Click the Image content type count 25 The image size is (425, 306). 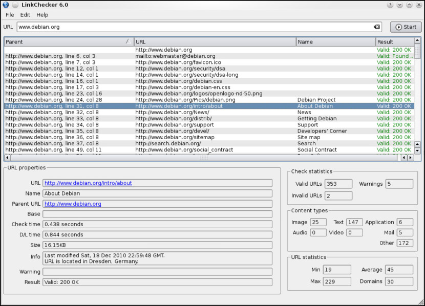click(x=318, y=222)
